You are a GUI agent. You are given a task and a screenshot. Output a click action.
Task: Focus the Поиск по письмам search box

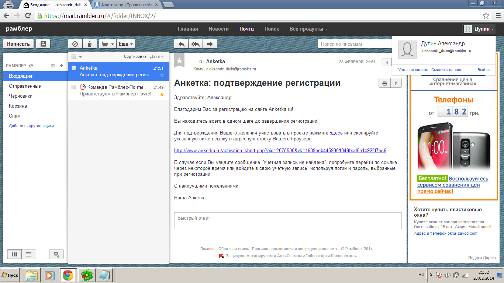click(x=355, y=44)
